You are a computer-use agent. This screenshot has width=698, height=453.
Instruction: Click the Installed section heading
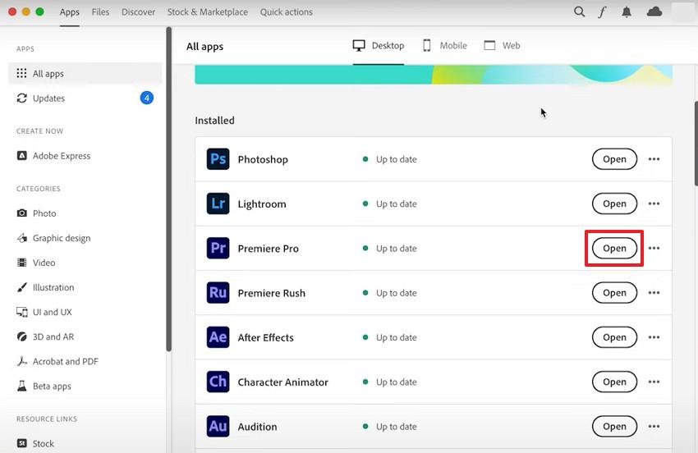point(214,120)
